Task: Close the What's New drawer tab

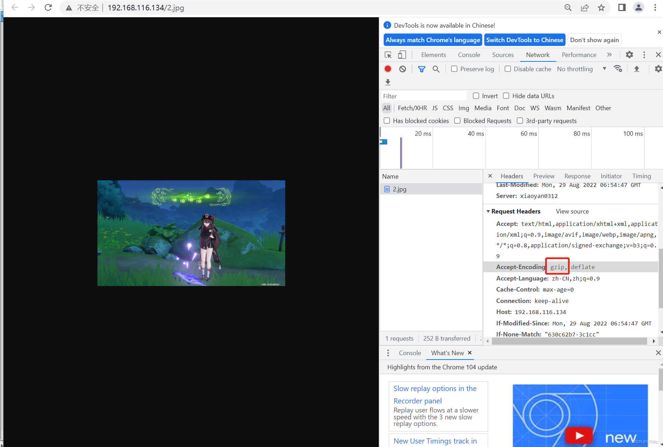Action: (x=470, y=353)
